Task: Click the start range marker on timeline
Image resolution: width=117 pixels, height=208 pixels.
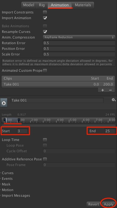Action: pos(5,120)
